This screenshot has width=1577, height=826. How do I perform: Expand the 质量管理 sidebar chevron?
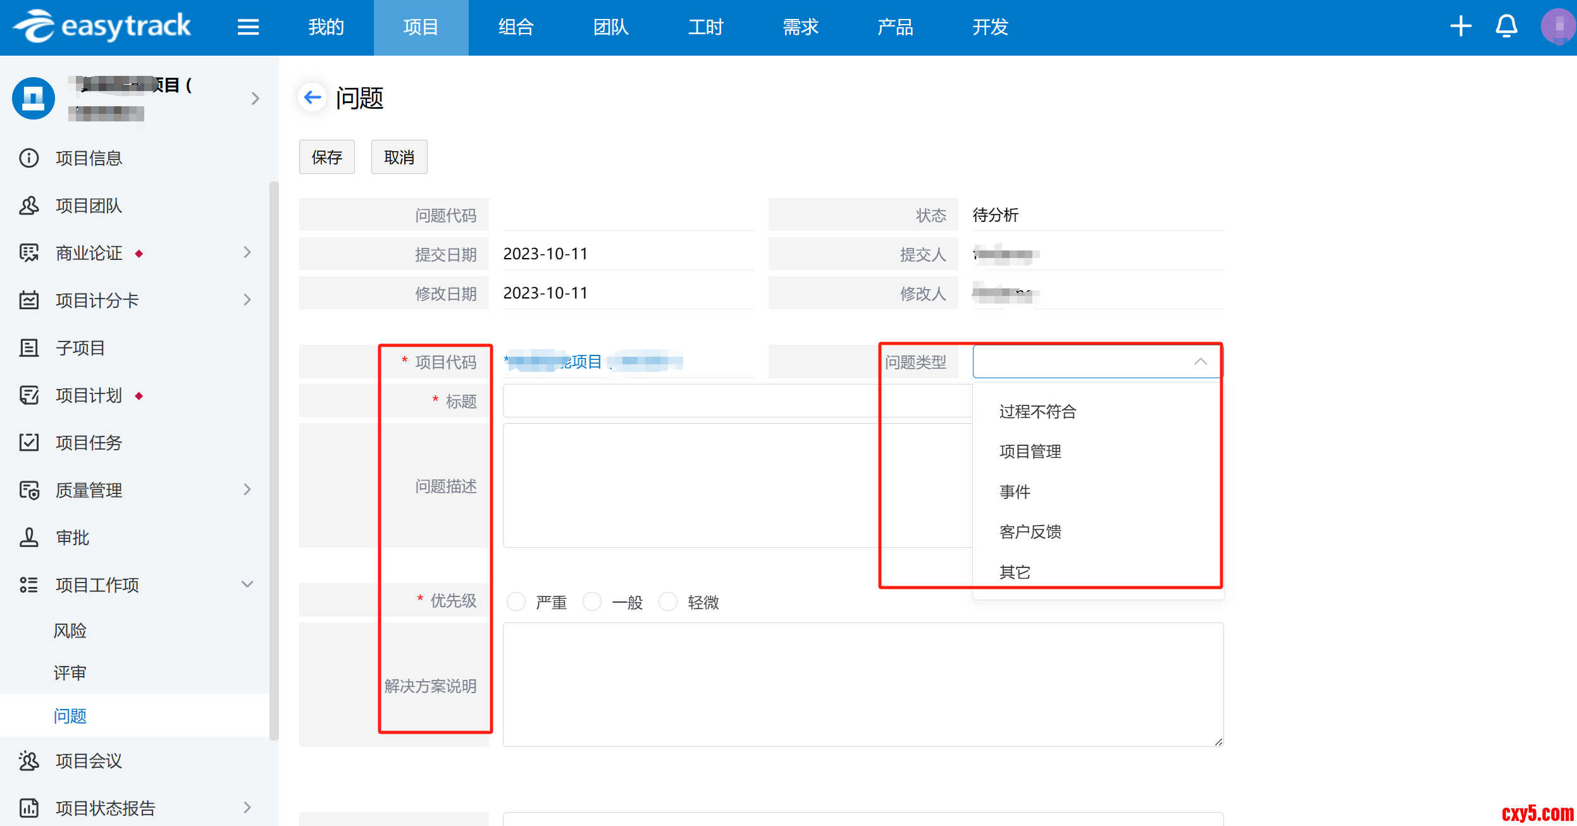click(247, 490)
